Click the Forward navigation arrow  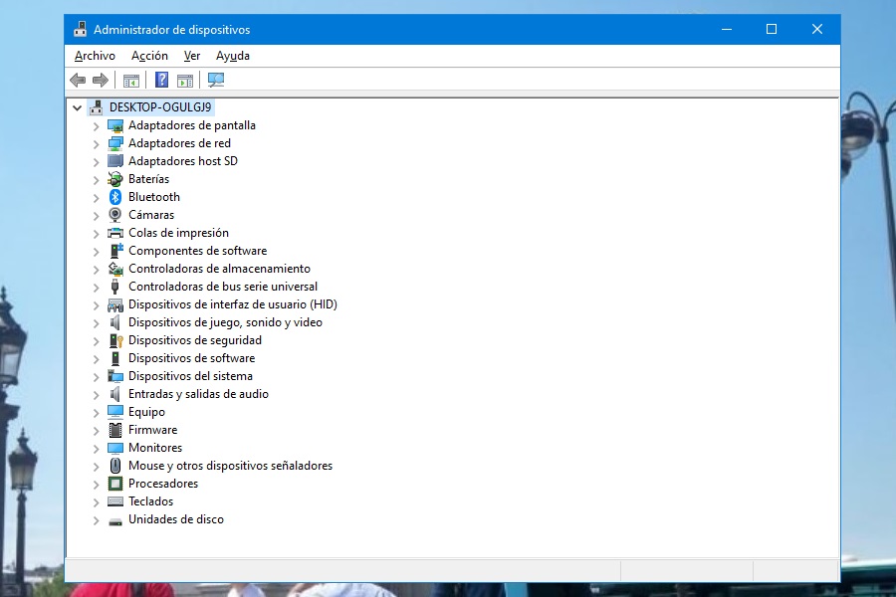pos(101,81)
